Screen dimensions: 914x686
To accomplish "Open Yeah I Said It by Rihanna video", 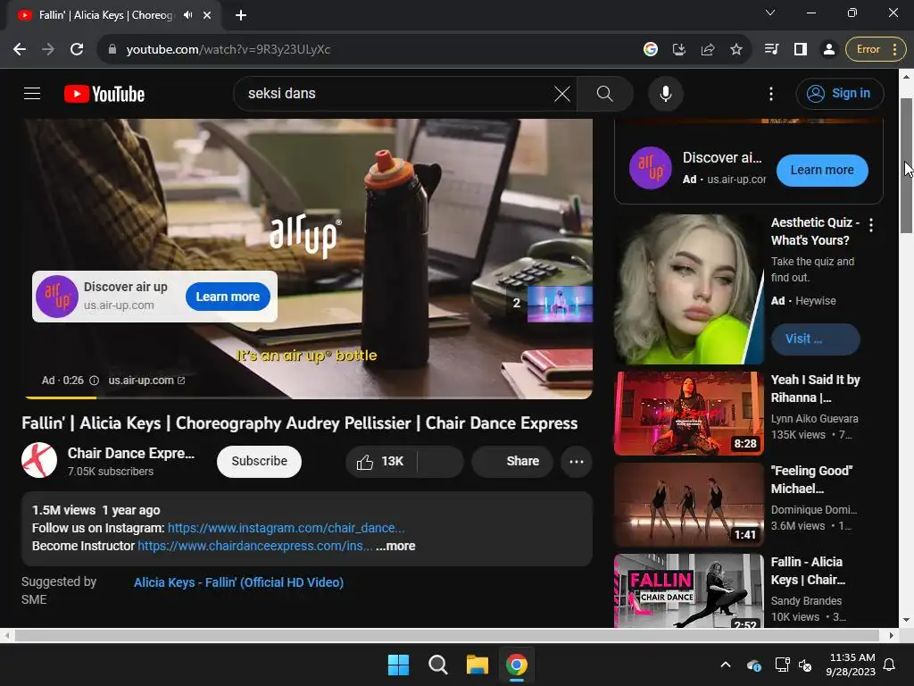I will [688, 414].
